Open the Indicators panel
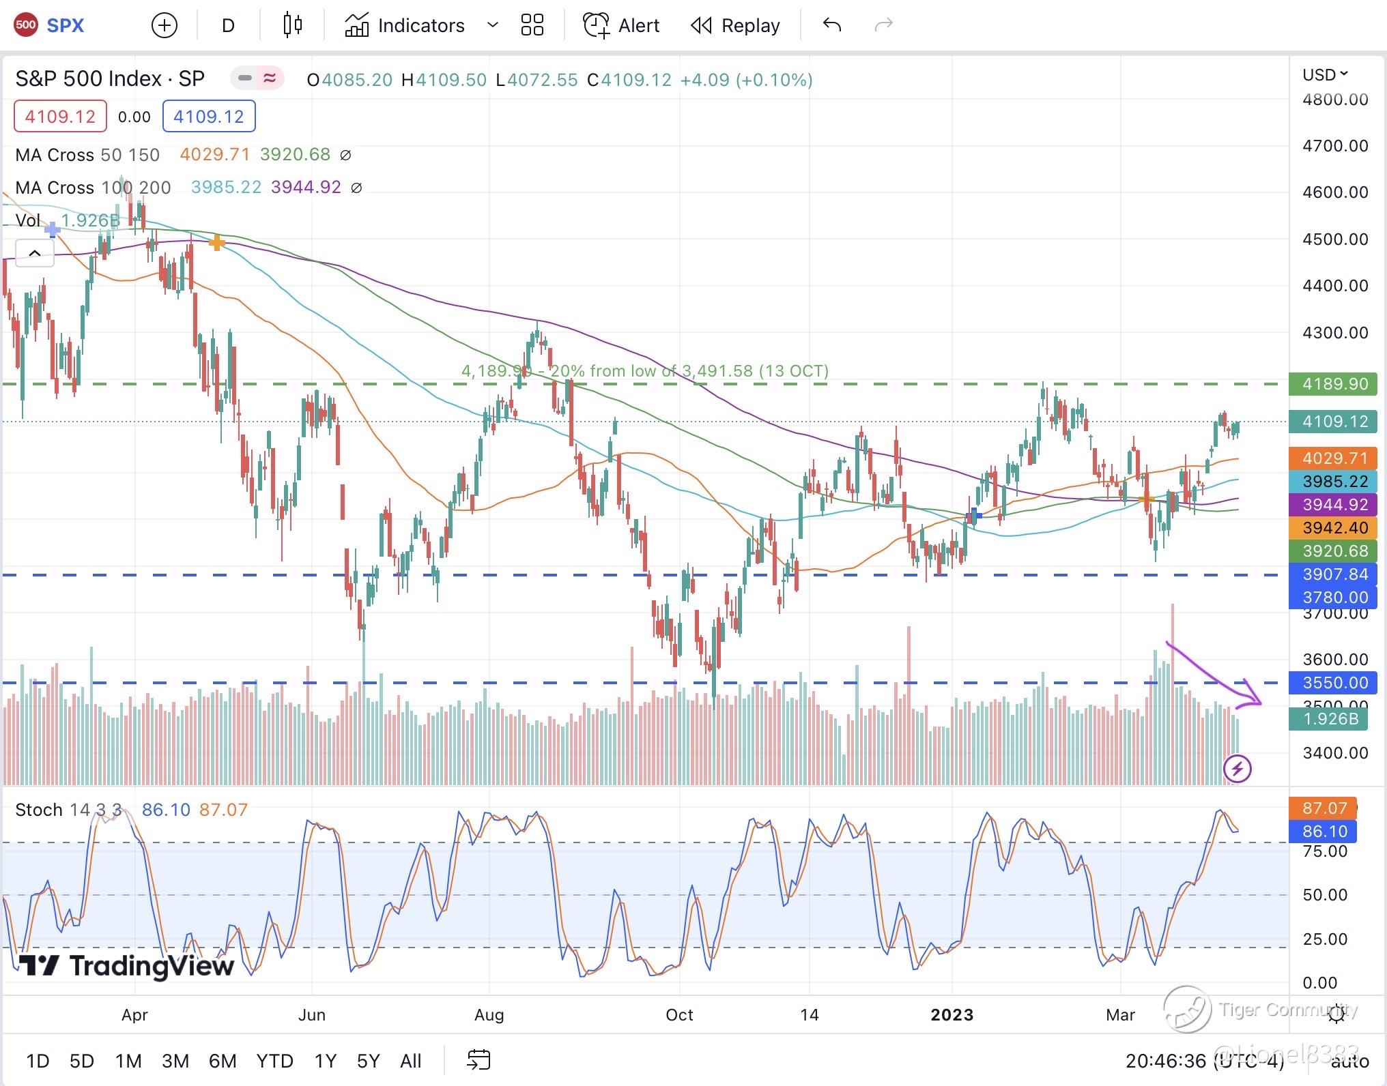Image resolution: width=1387 pixels, height=1086 pixels. pyautogui.click(x=405, y=26)
